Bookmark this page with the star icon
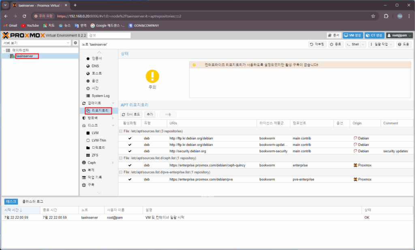 (x=373, y=16)
